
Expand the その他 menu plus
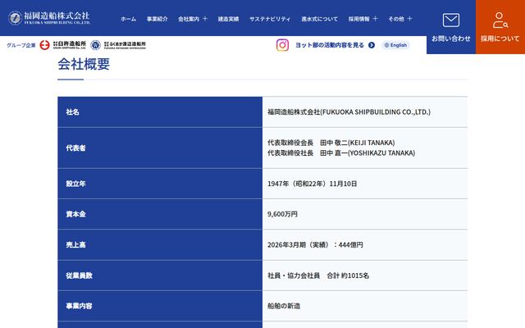tap(409, 19)
